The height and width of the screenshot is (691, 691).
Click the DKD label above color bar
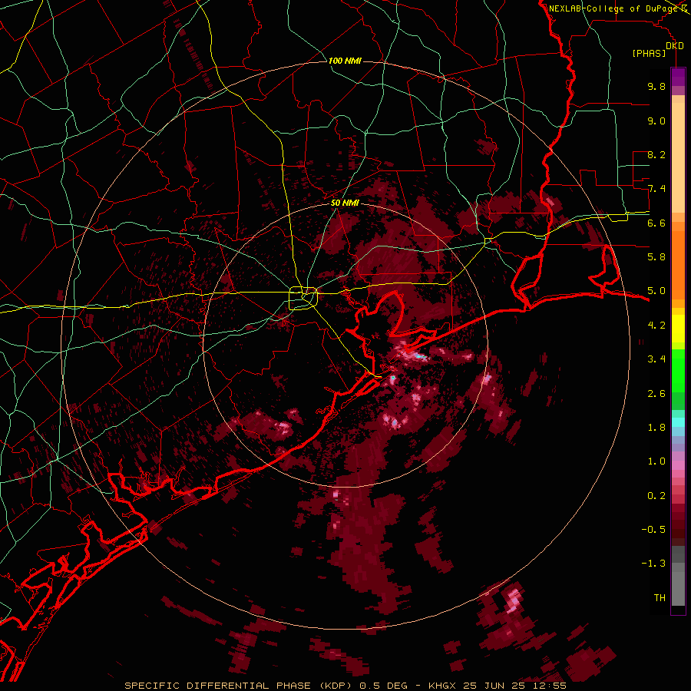675,46
